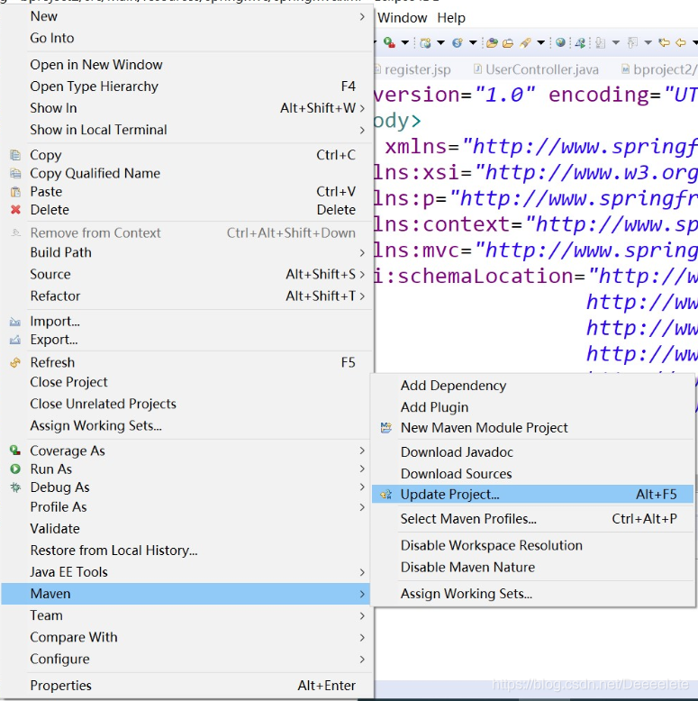Click the Import icon in context menu
This screenshot has width=698, height=701.
[x=15, y=322]
